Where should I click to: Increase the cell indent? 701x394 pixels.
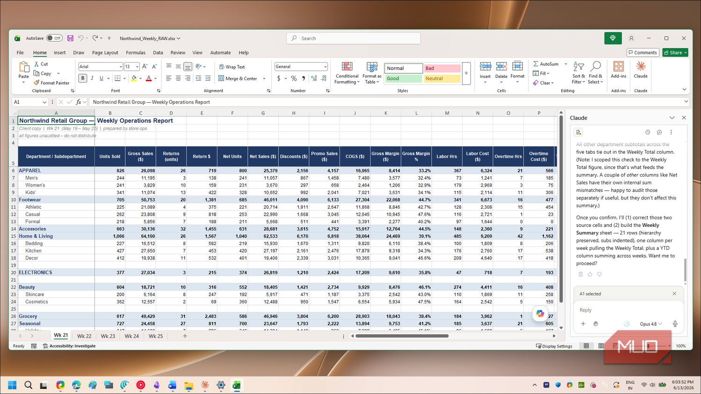[x=208, y=78]
